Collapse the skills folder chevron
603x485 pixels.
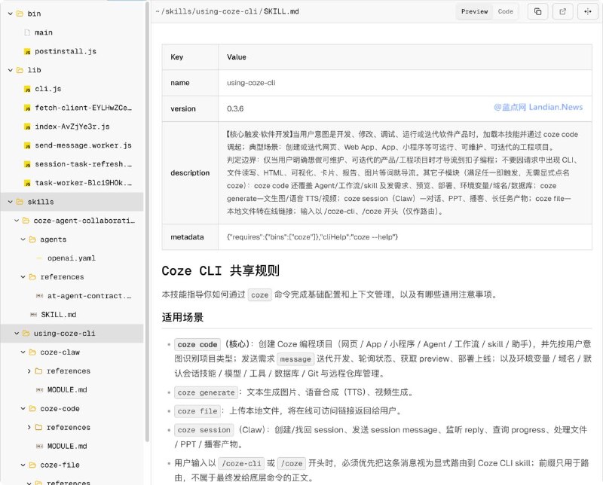[x=11, y=202]
